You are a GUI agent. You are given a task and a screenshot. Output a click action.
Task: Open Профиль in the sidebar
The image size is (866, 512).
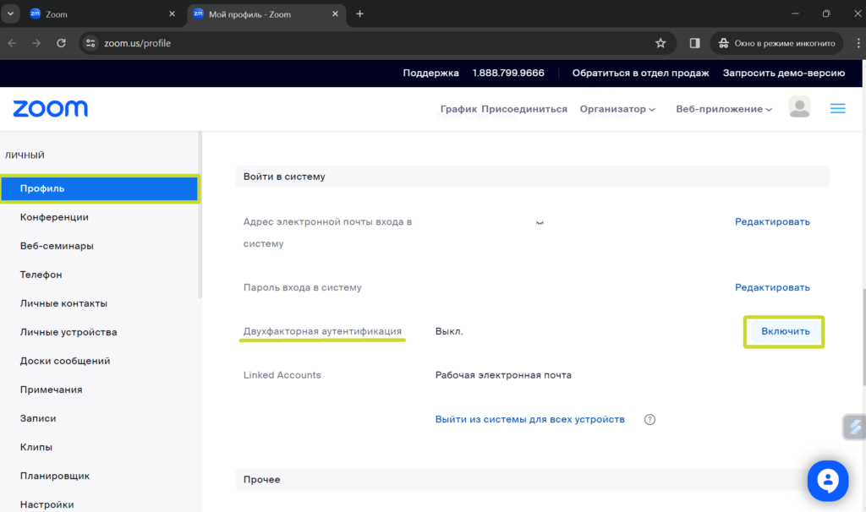click(100, 188)
